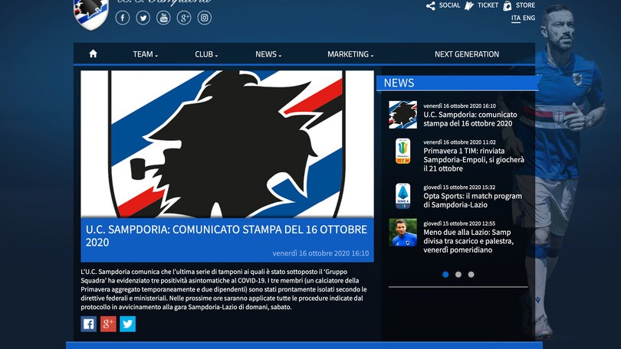
Task: Click the Store shopping bag icon
Action: point(508,5)
